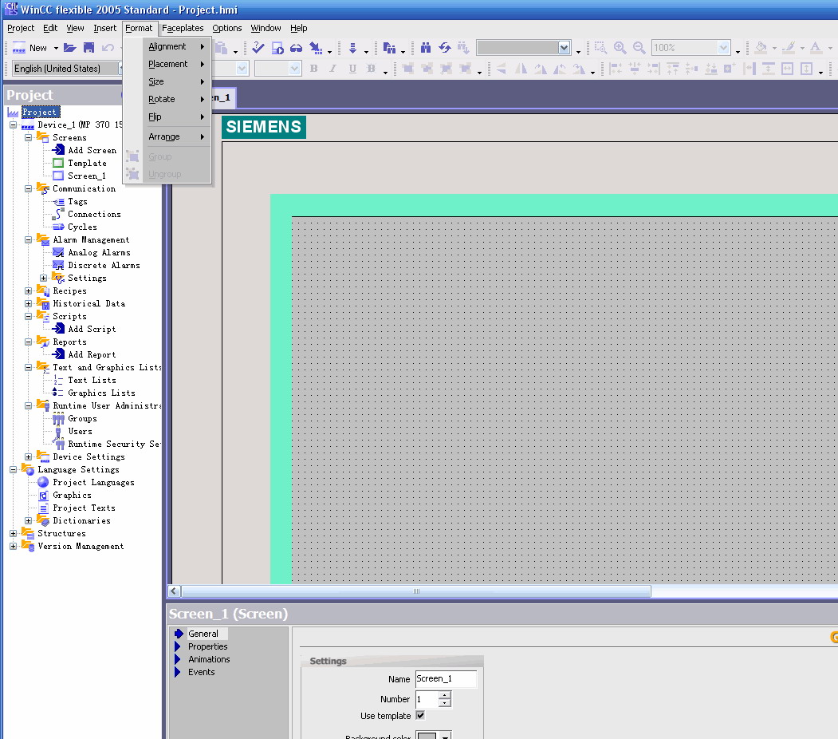
Task: Open Connections in project tree
Action: coord(94,215)
